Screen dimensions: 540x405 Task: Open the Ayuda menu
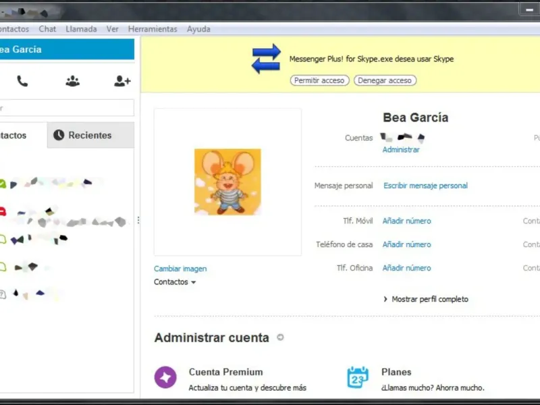tap(198, 29)
